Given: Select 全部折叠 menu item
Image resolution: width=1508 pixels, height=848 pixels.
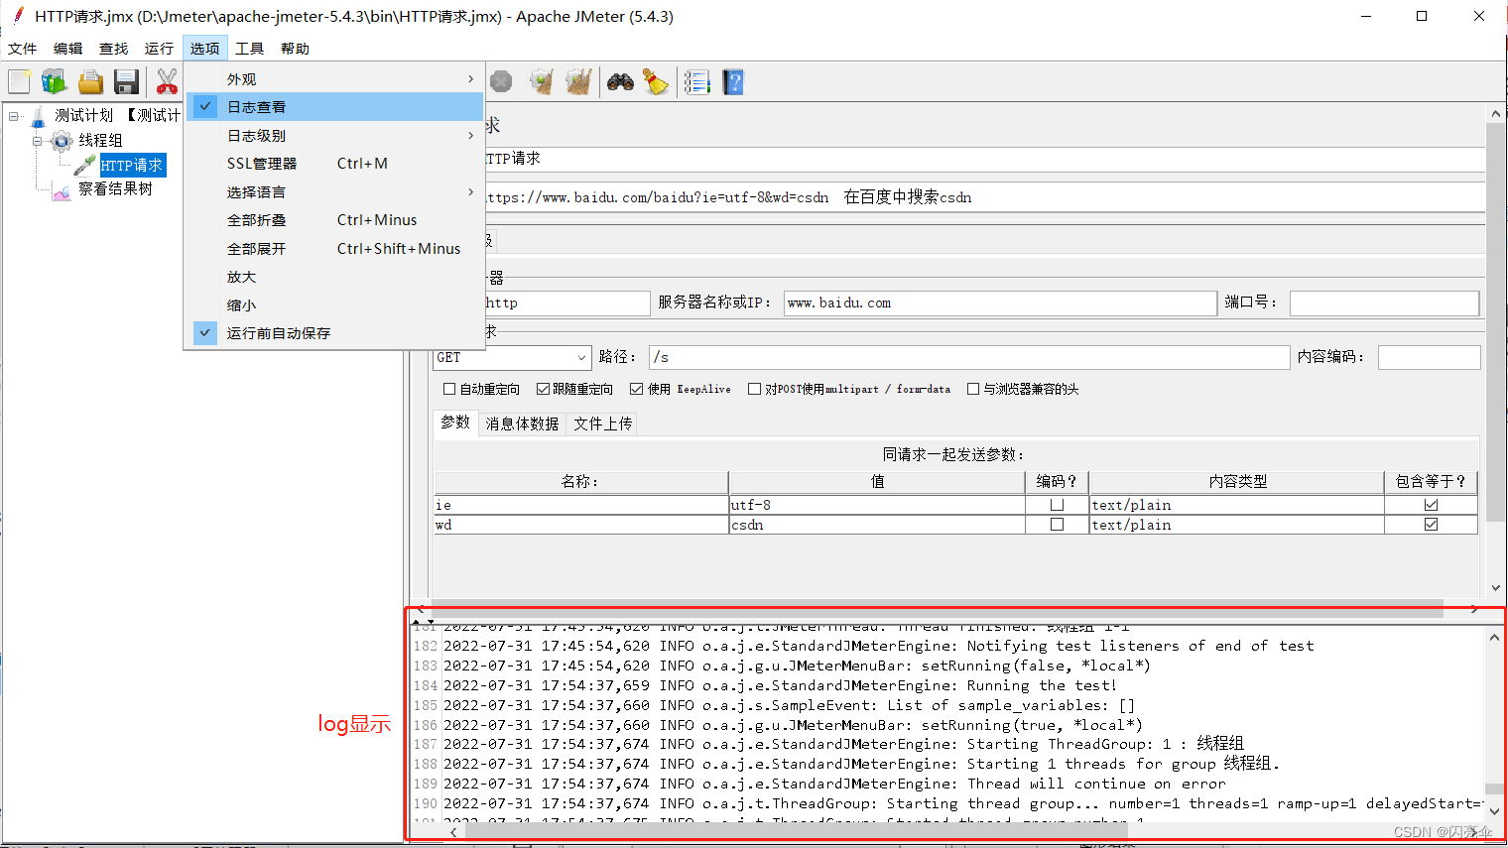Looking at the screenshot, I should click(x=334, y=219).
